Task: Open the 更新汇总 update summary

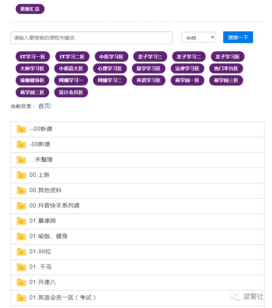Action: coord(30,9)
